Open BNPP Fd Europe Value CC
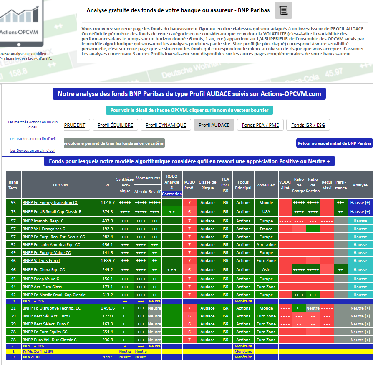 tap(47, 252)
